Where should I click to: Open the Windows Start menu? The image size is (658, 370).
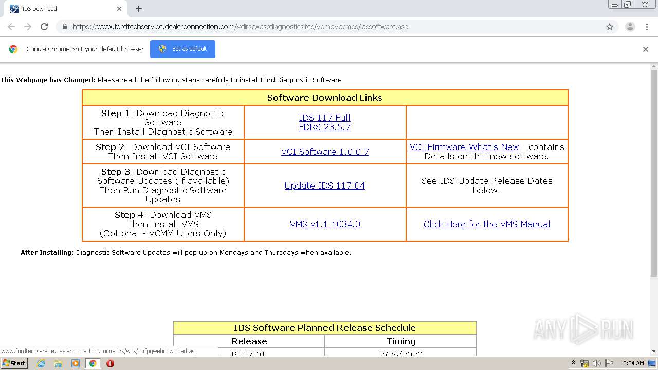pos(14,363)
